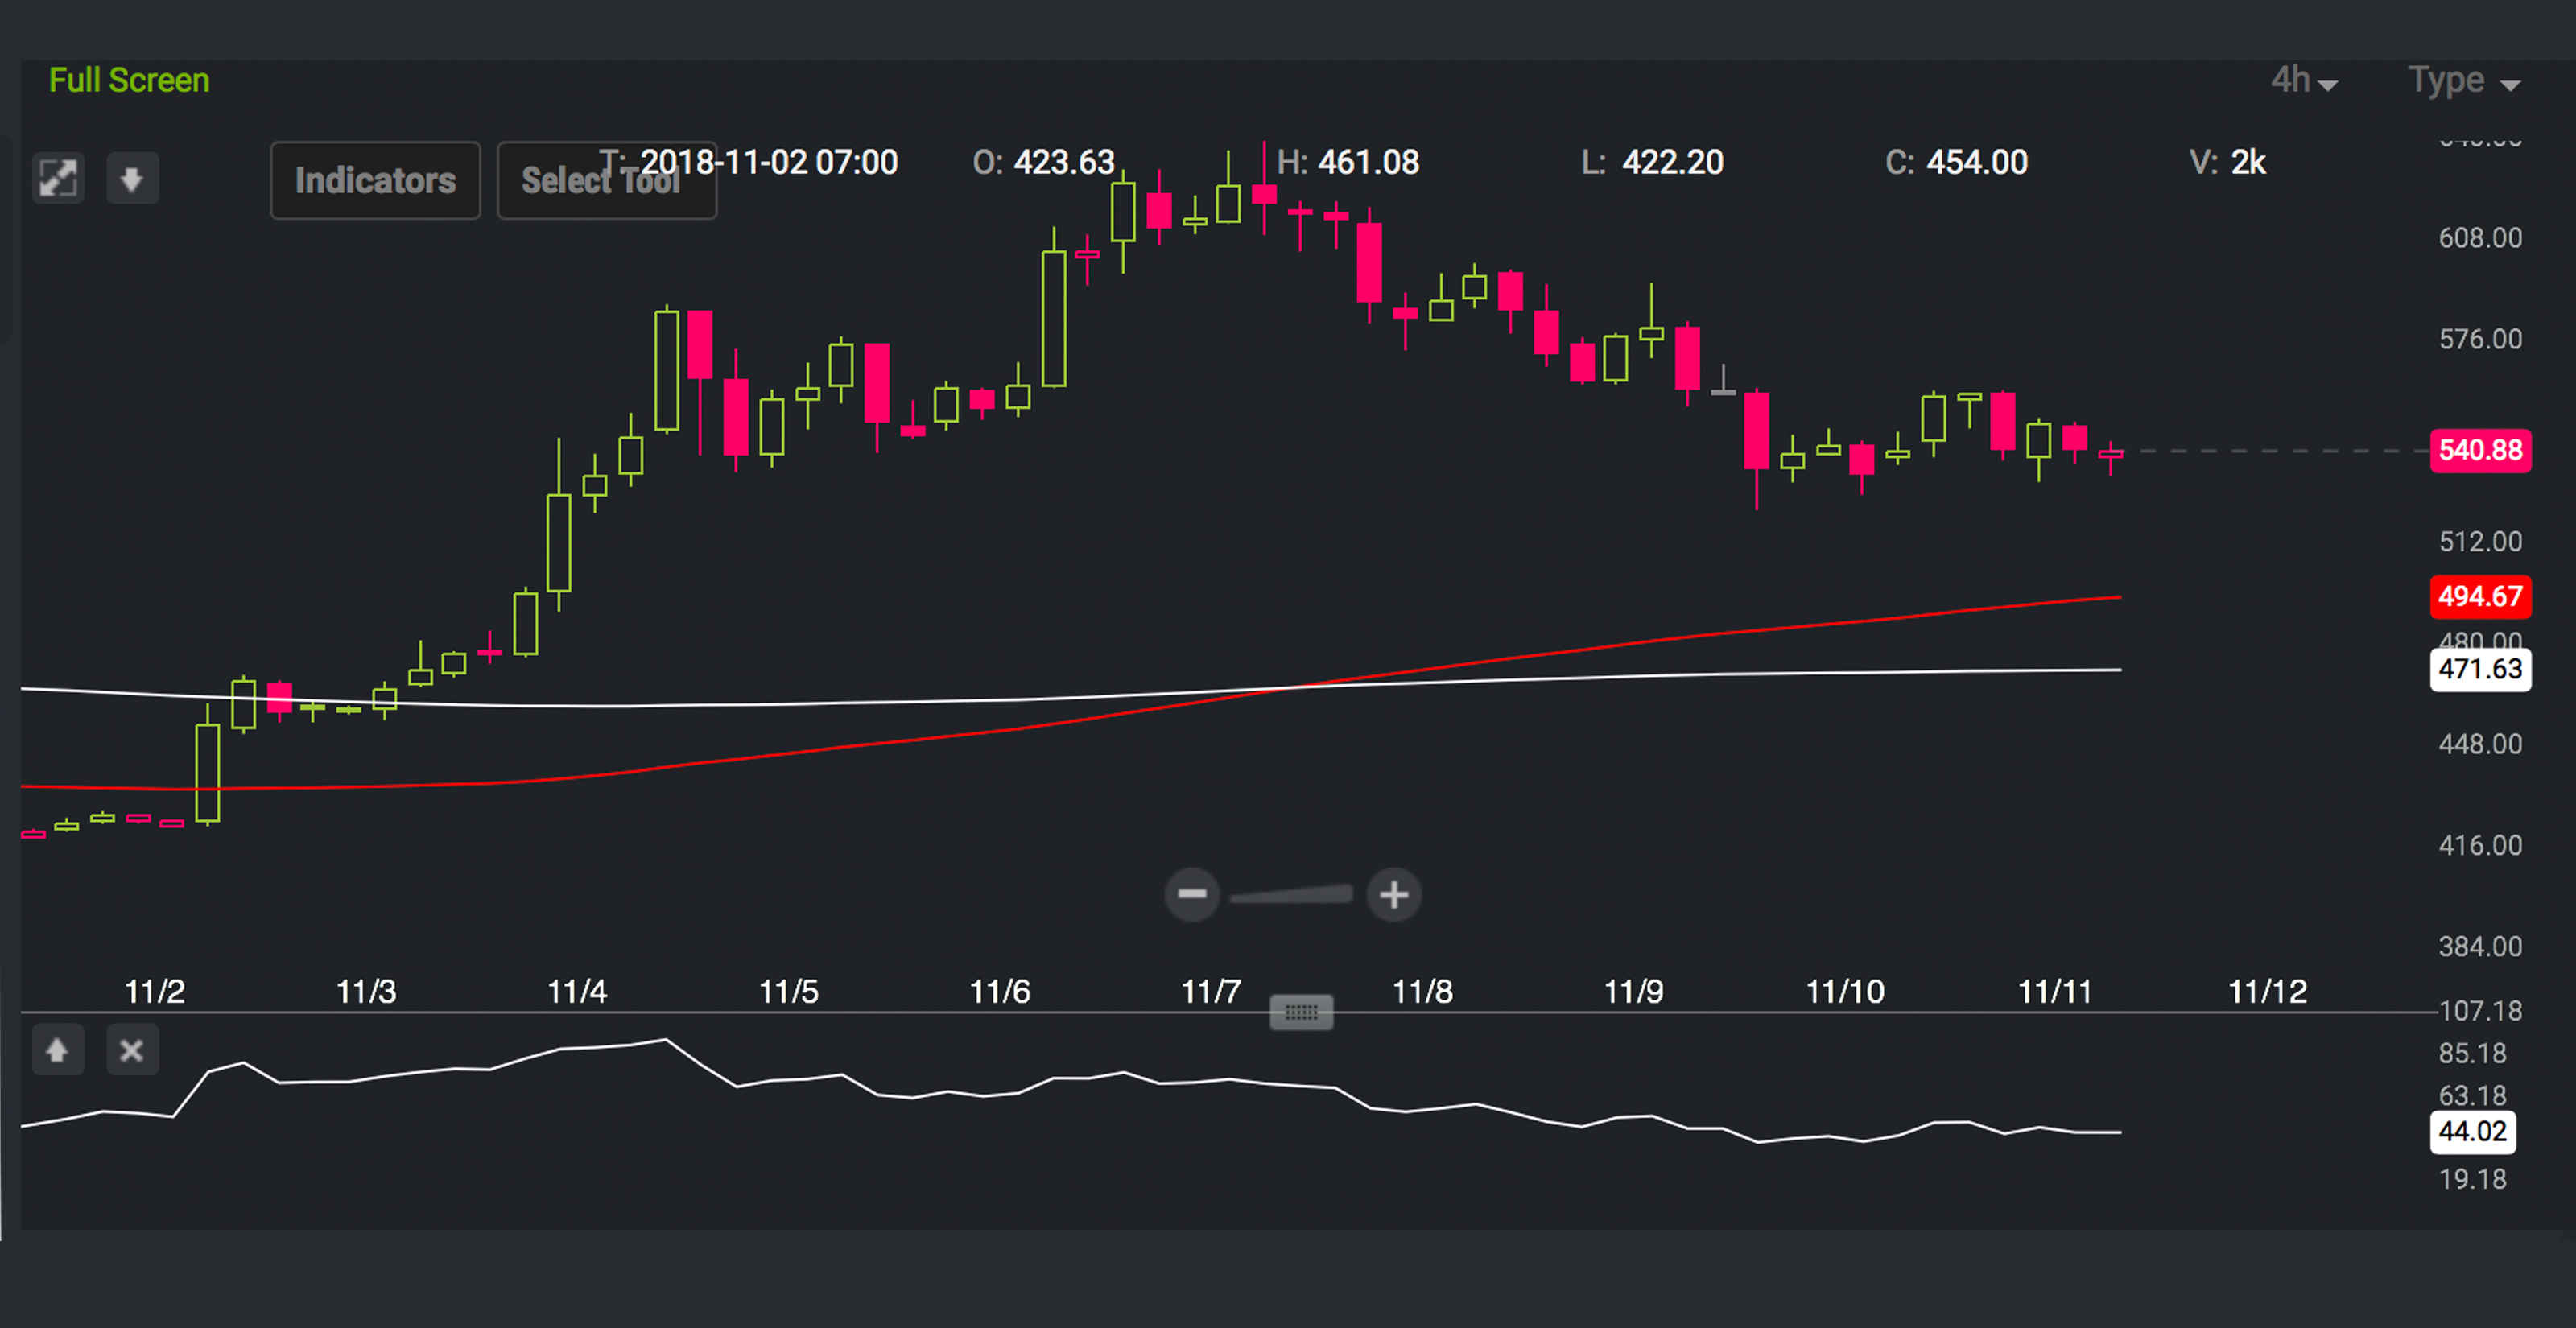Click the download arrow icon near Indicators
The image size is (2576, 1328).
pyautogui.click(x=132, y=179)
